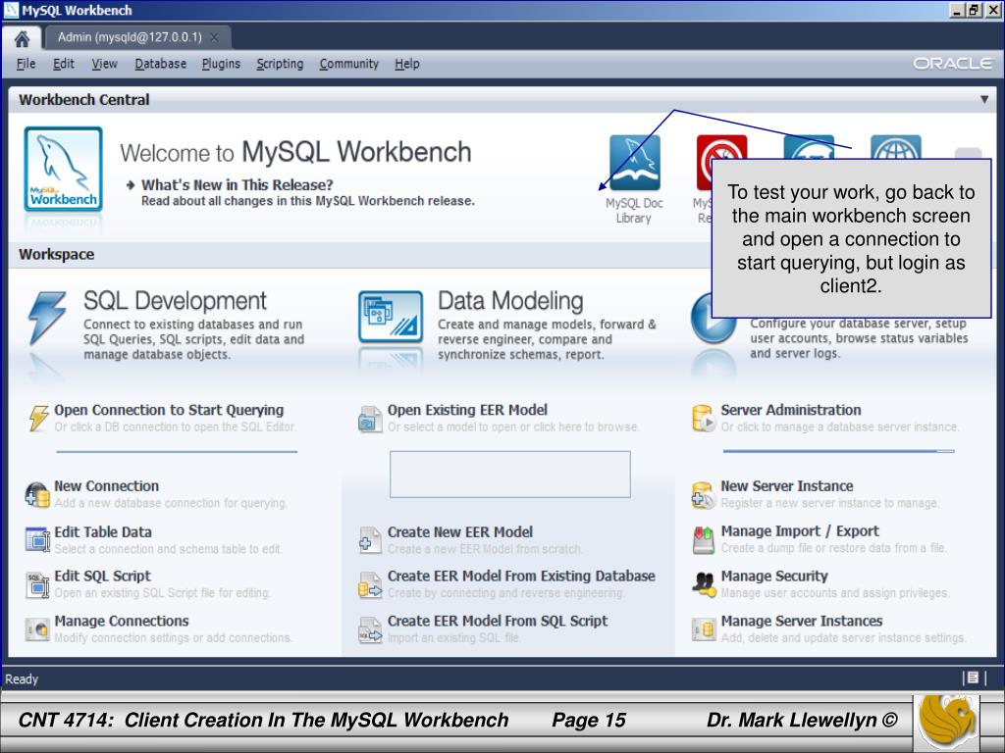Select New Server Instance link
1005x753 pixels.
coord(786,486)
